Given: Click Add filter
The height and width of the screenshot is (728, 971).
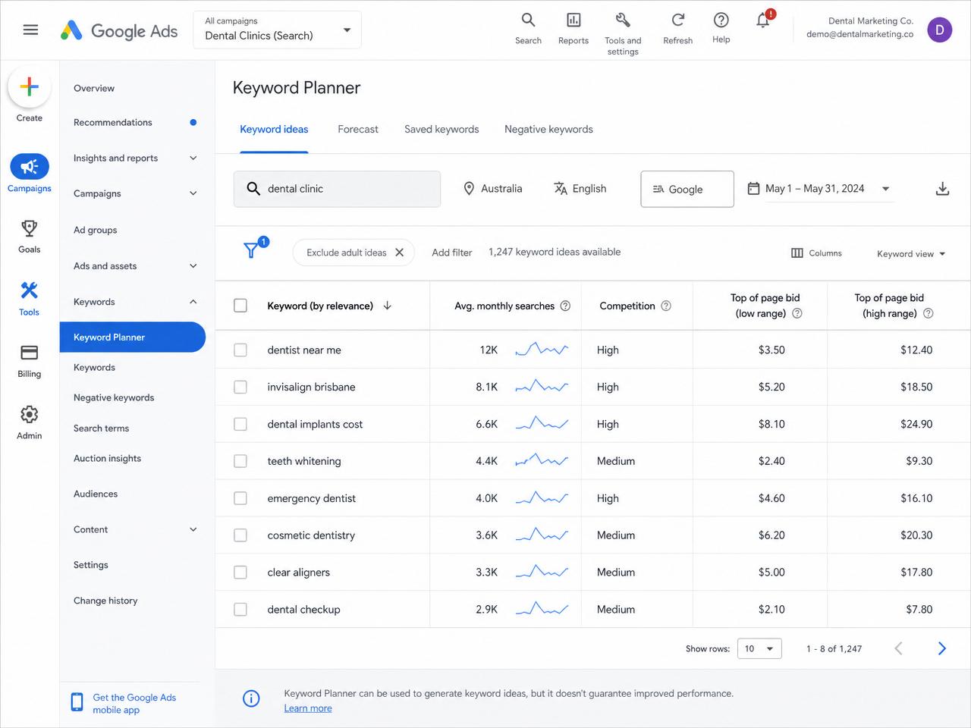Looking at the screenshot, I should tap(452, 253).
